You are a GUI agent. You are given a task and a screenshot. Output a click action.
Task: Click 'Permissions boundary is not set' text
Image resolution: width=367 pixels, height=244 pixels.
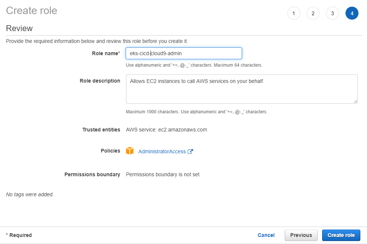[x=163, y=175]
